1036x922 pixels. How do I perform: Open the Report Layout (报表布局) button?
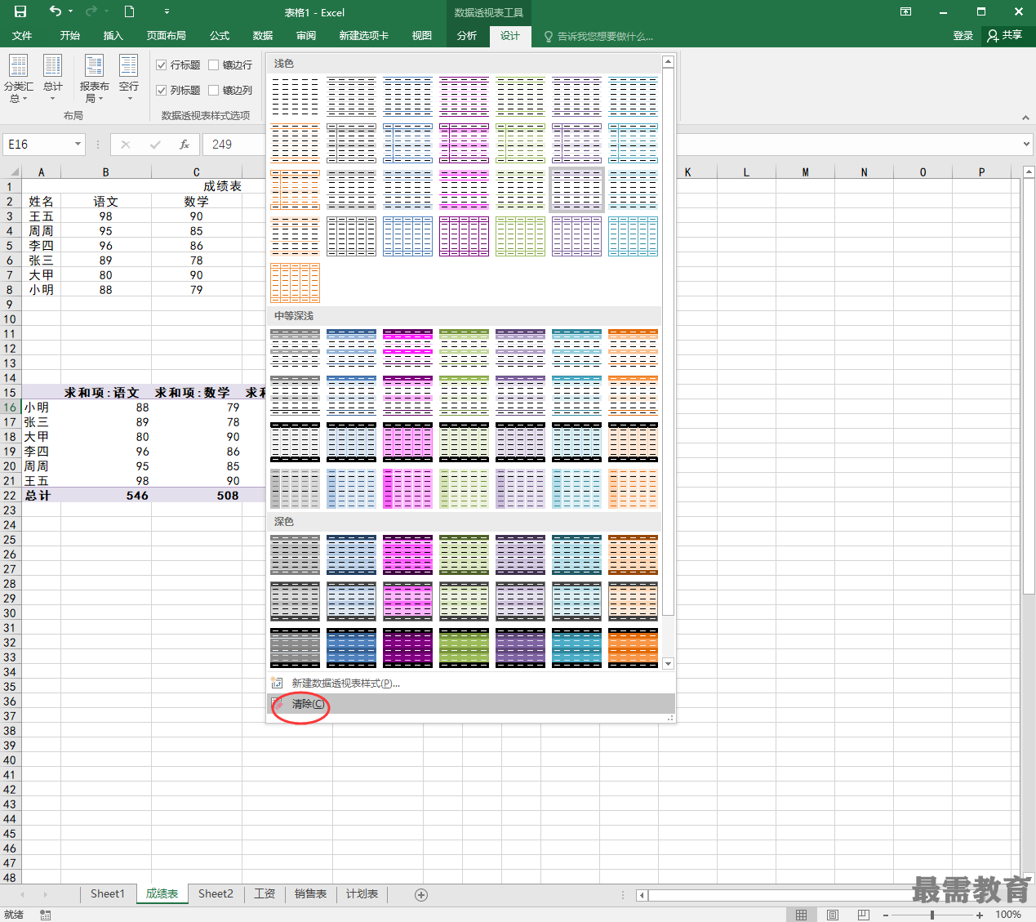(95, 78)
